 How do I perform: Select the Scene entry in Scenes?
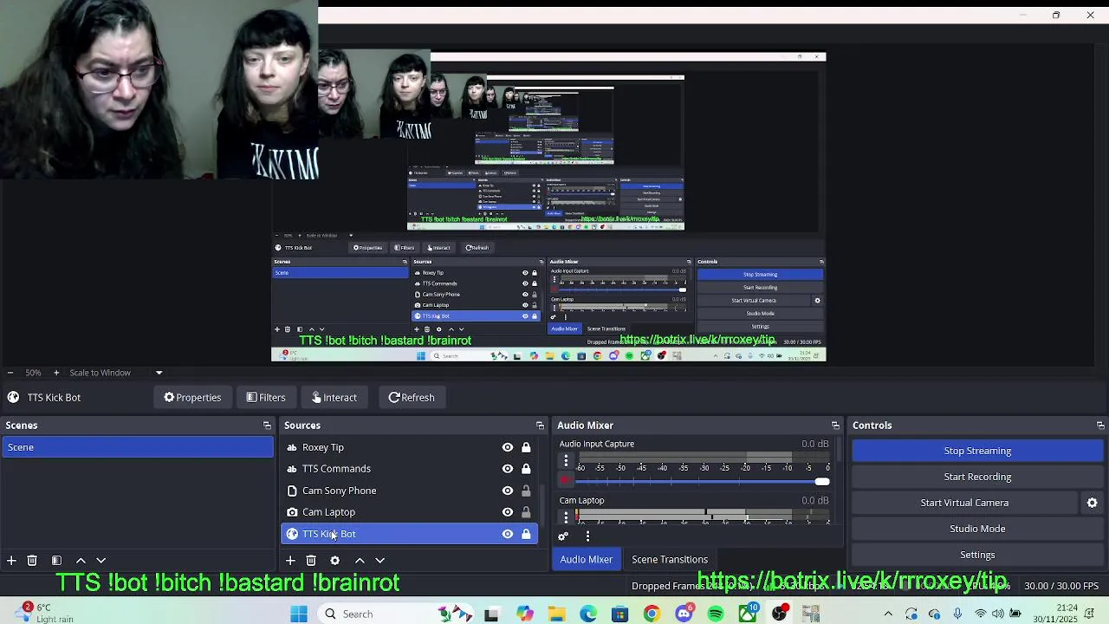tap(137, 447)
